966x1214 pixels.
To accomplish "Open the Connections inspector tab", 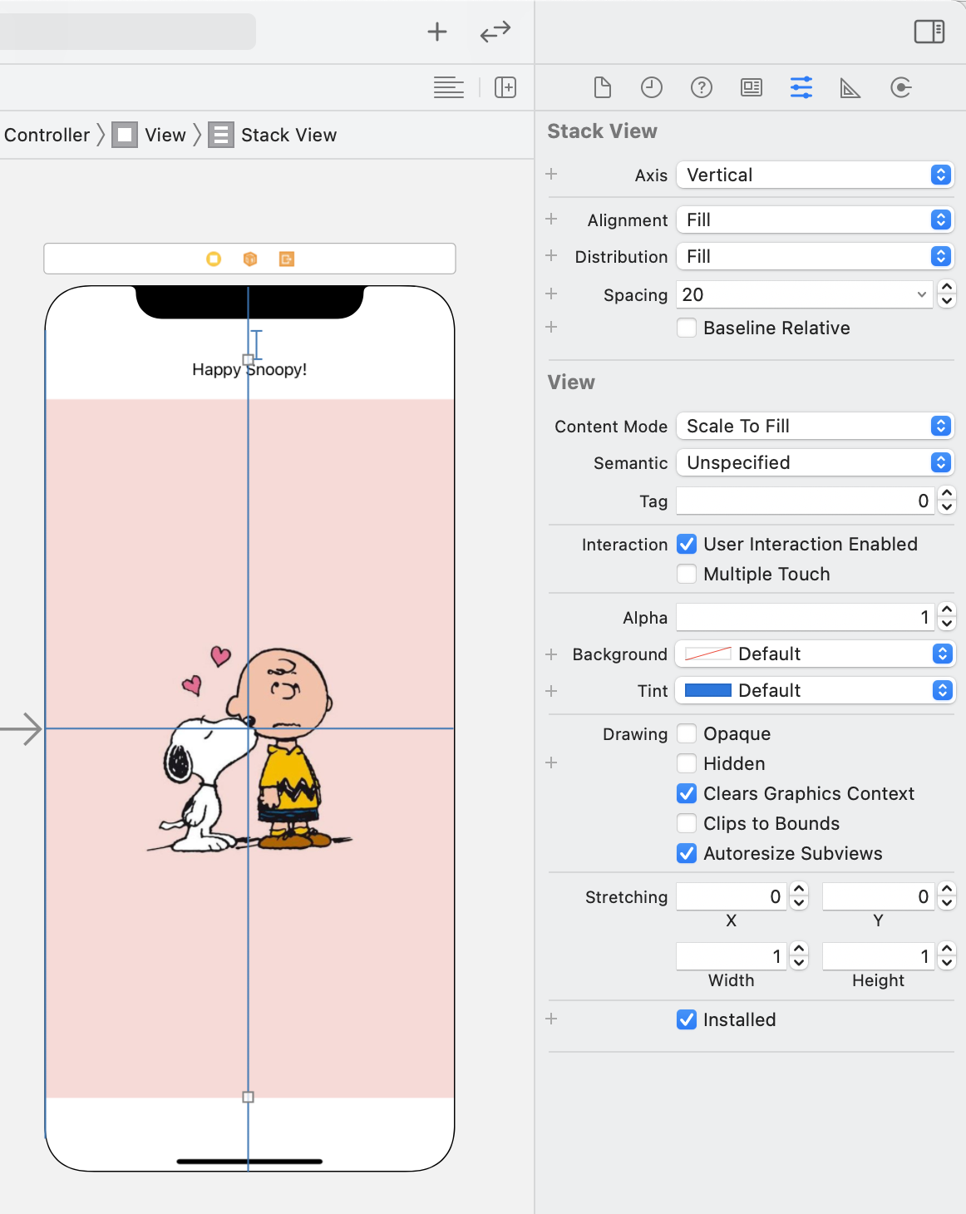I will coord(901,87).
